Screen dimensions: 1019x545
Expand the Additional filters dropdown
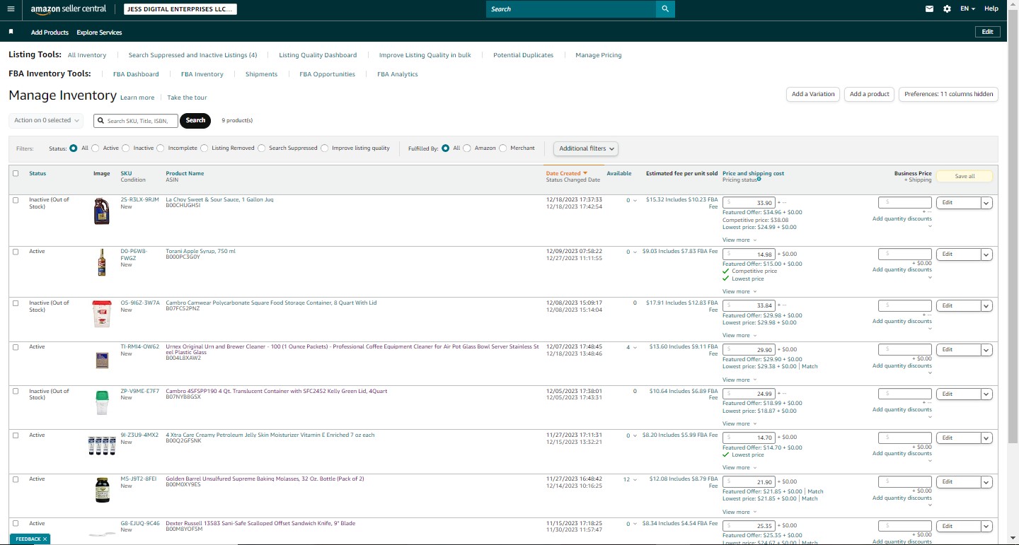pos(586,148)
